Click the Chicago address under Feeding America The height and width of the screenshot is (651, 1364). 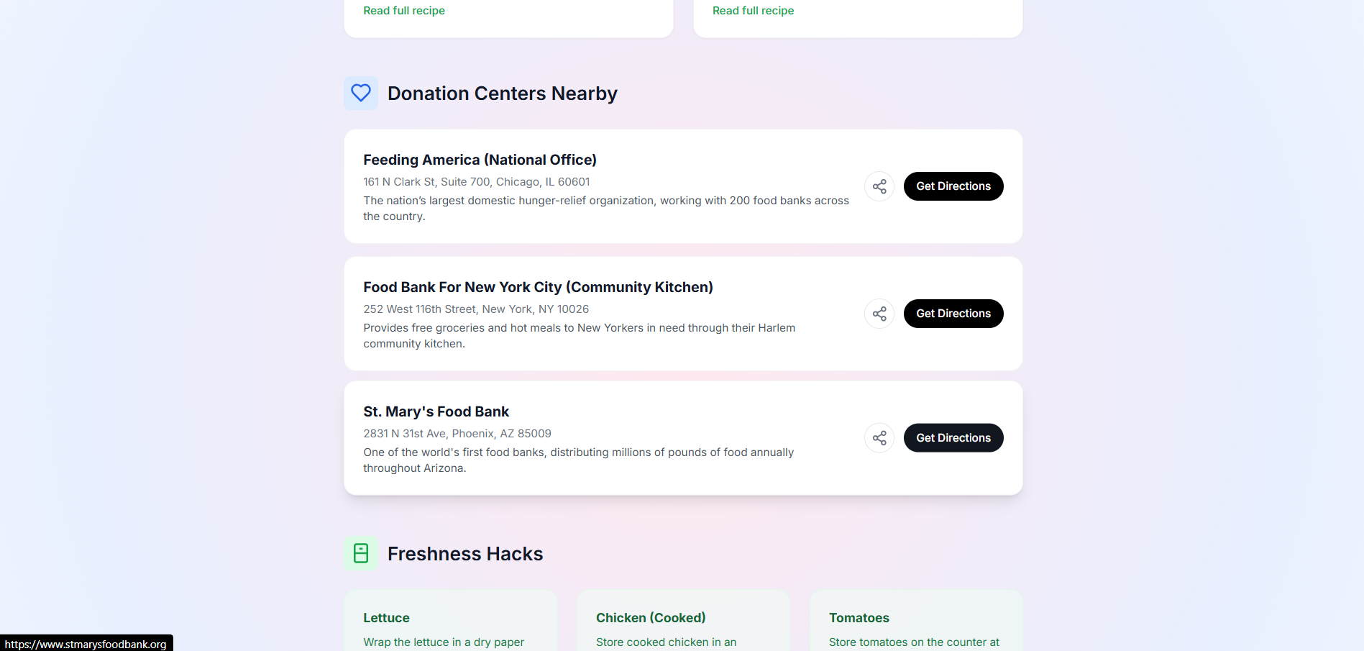pos(476,181)
